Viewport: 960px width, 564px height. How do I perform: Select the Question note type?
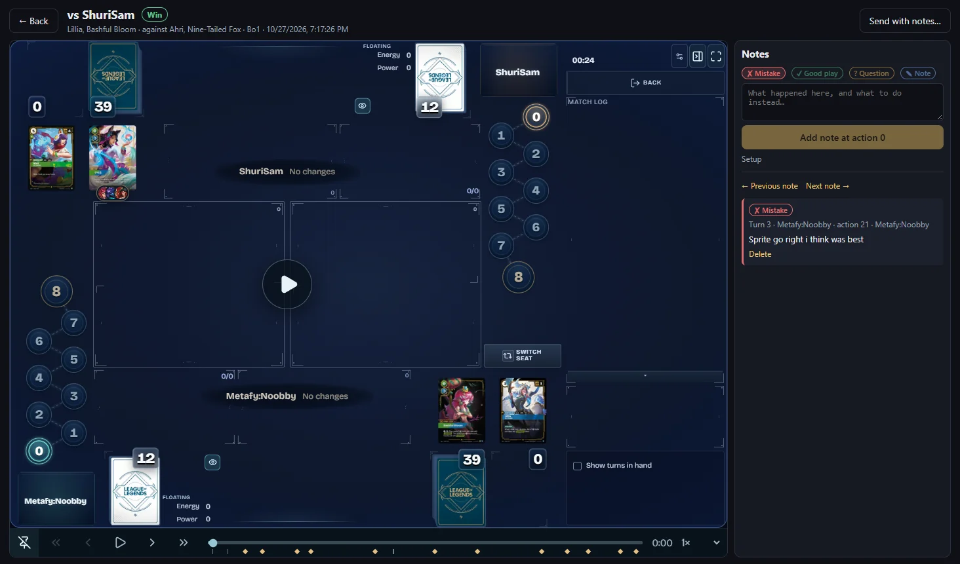(871, 73)
